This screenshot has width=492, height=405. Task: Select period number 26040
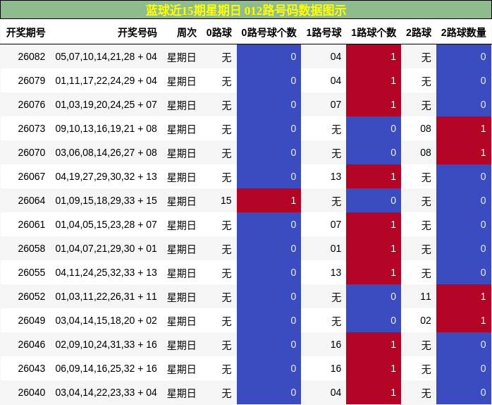[x=32, y=392]
